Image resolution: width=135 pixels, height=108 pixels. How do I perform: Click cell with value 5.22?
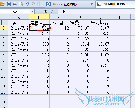click(100, 49)
